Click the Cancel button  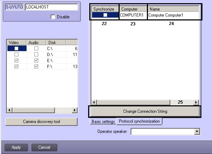point(44,147)
